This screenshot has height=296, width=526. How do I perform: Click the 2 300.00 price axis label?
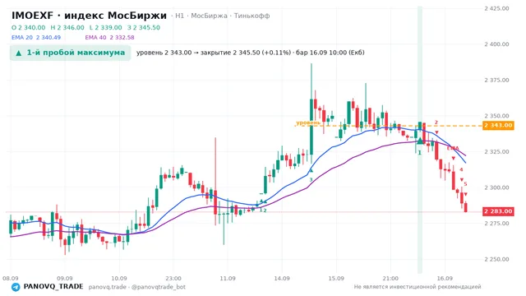tap(496, 187)
